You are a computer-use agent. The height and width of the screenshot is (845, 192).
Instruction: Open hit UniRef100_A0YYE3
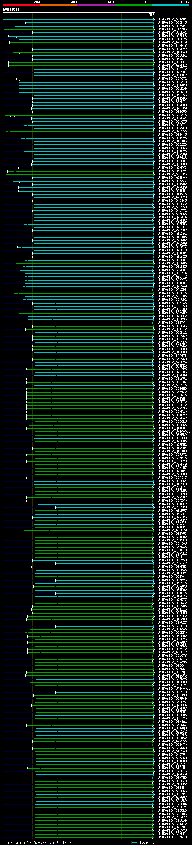click(x=172, y=128)
